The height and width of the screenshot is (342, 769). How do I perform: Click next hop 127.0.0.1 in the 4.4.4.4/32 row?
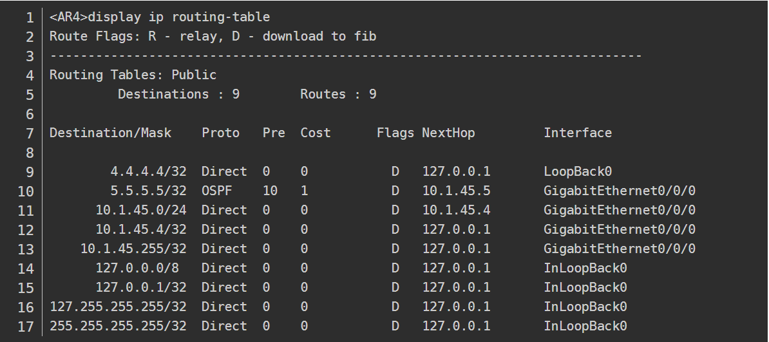[456, 172]
